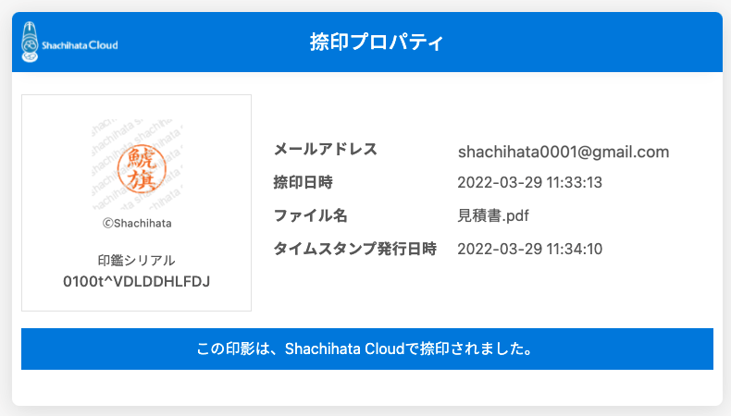Click the ©Shachihata copyright label
Viewport: 731px width, 416px height.
point(137,223)
